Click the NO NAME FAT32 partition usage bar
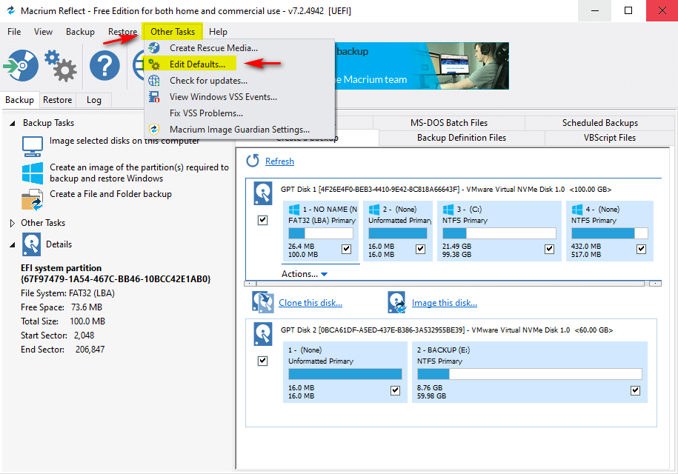This screenshot has width=678, height=474. click(x=320, y=233)
